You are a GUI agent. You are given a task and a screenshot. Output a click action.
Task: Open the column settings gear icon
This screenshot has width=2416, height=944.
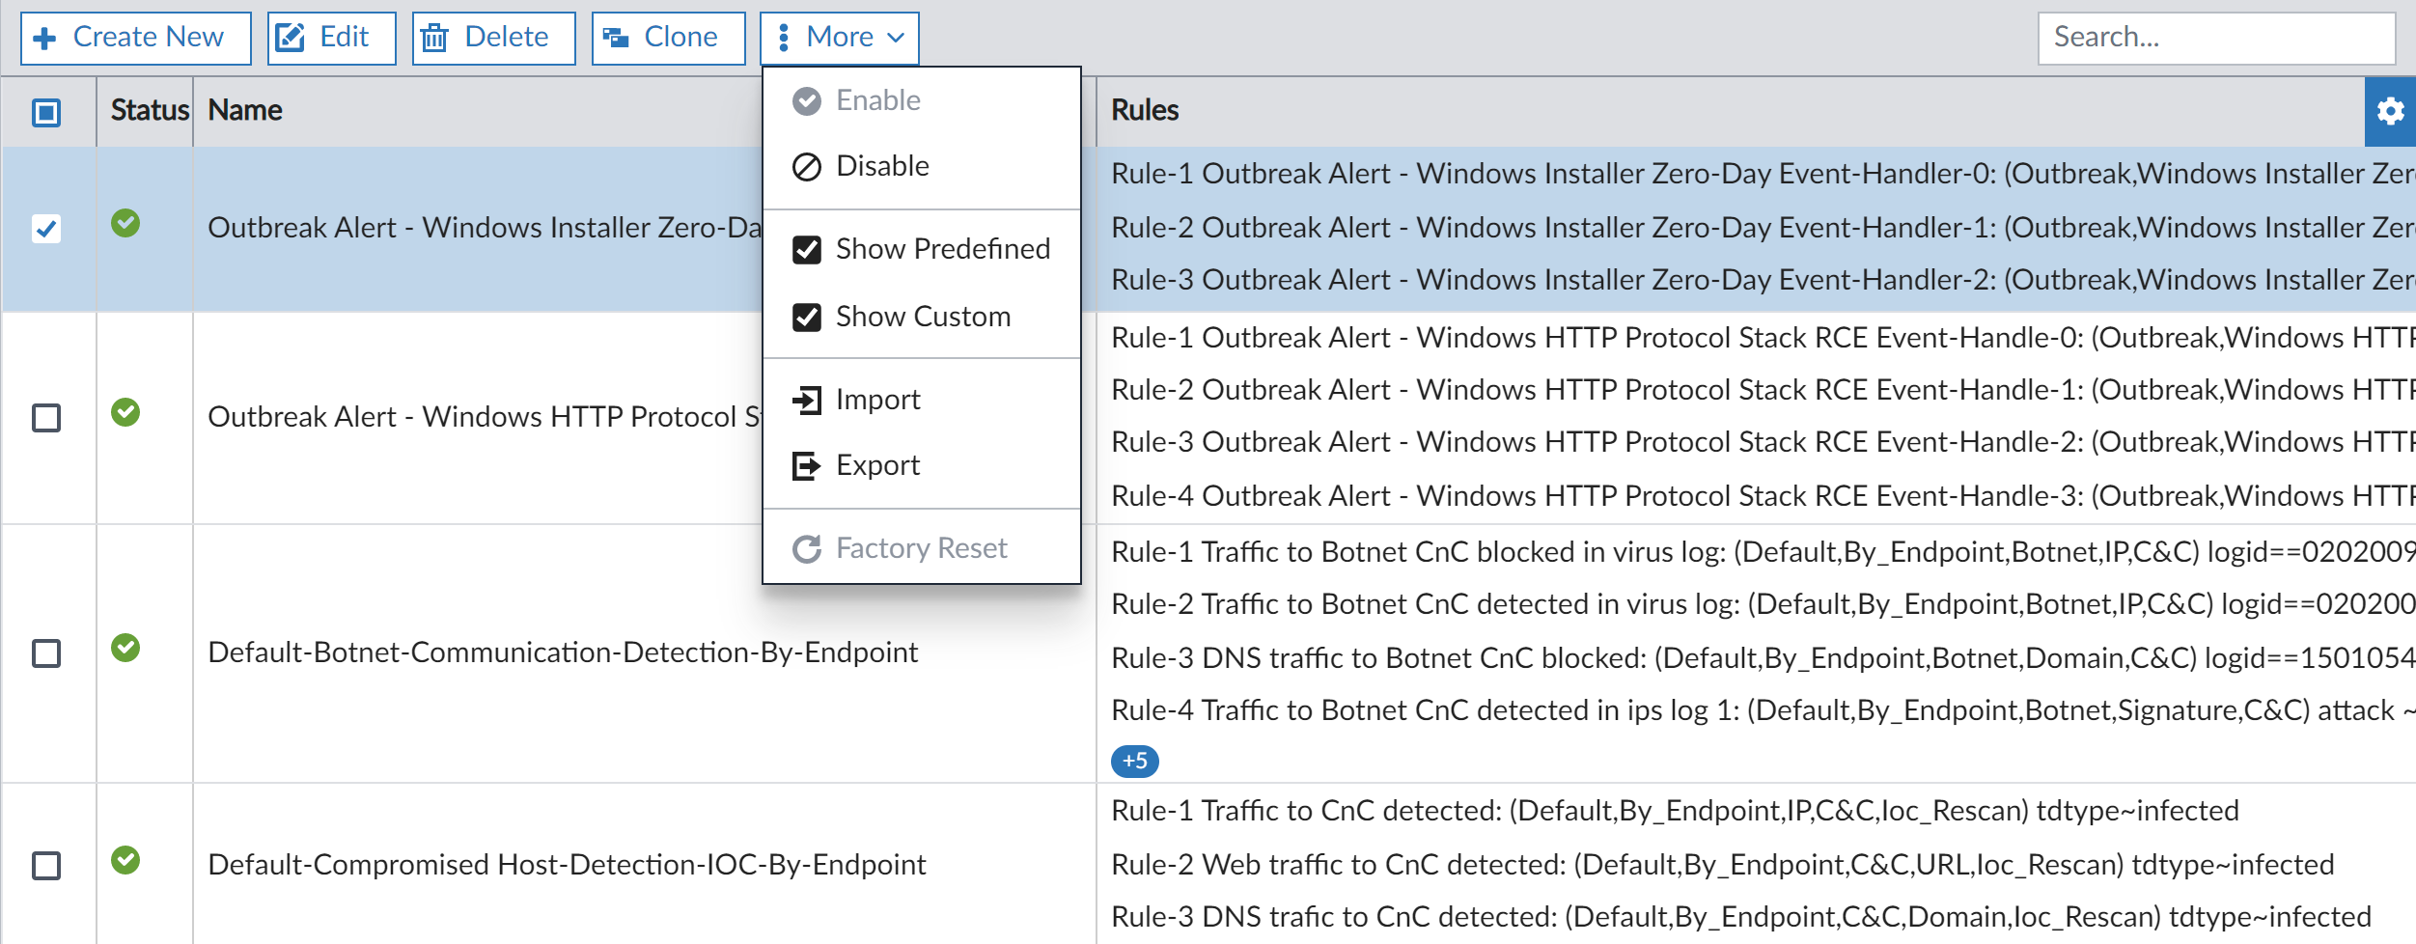[2392, 111]
